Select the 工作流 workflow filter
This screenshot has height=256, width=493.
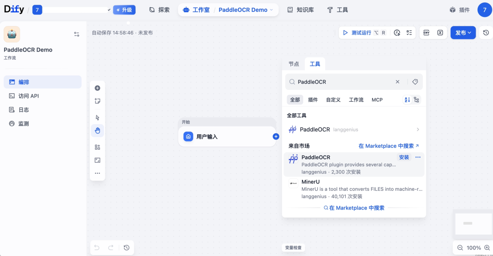356,99
